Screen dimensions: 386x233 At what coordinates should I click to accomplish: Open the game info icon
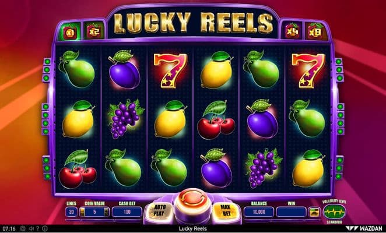point(45,228)
